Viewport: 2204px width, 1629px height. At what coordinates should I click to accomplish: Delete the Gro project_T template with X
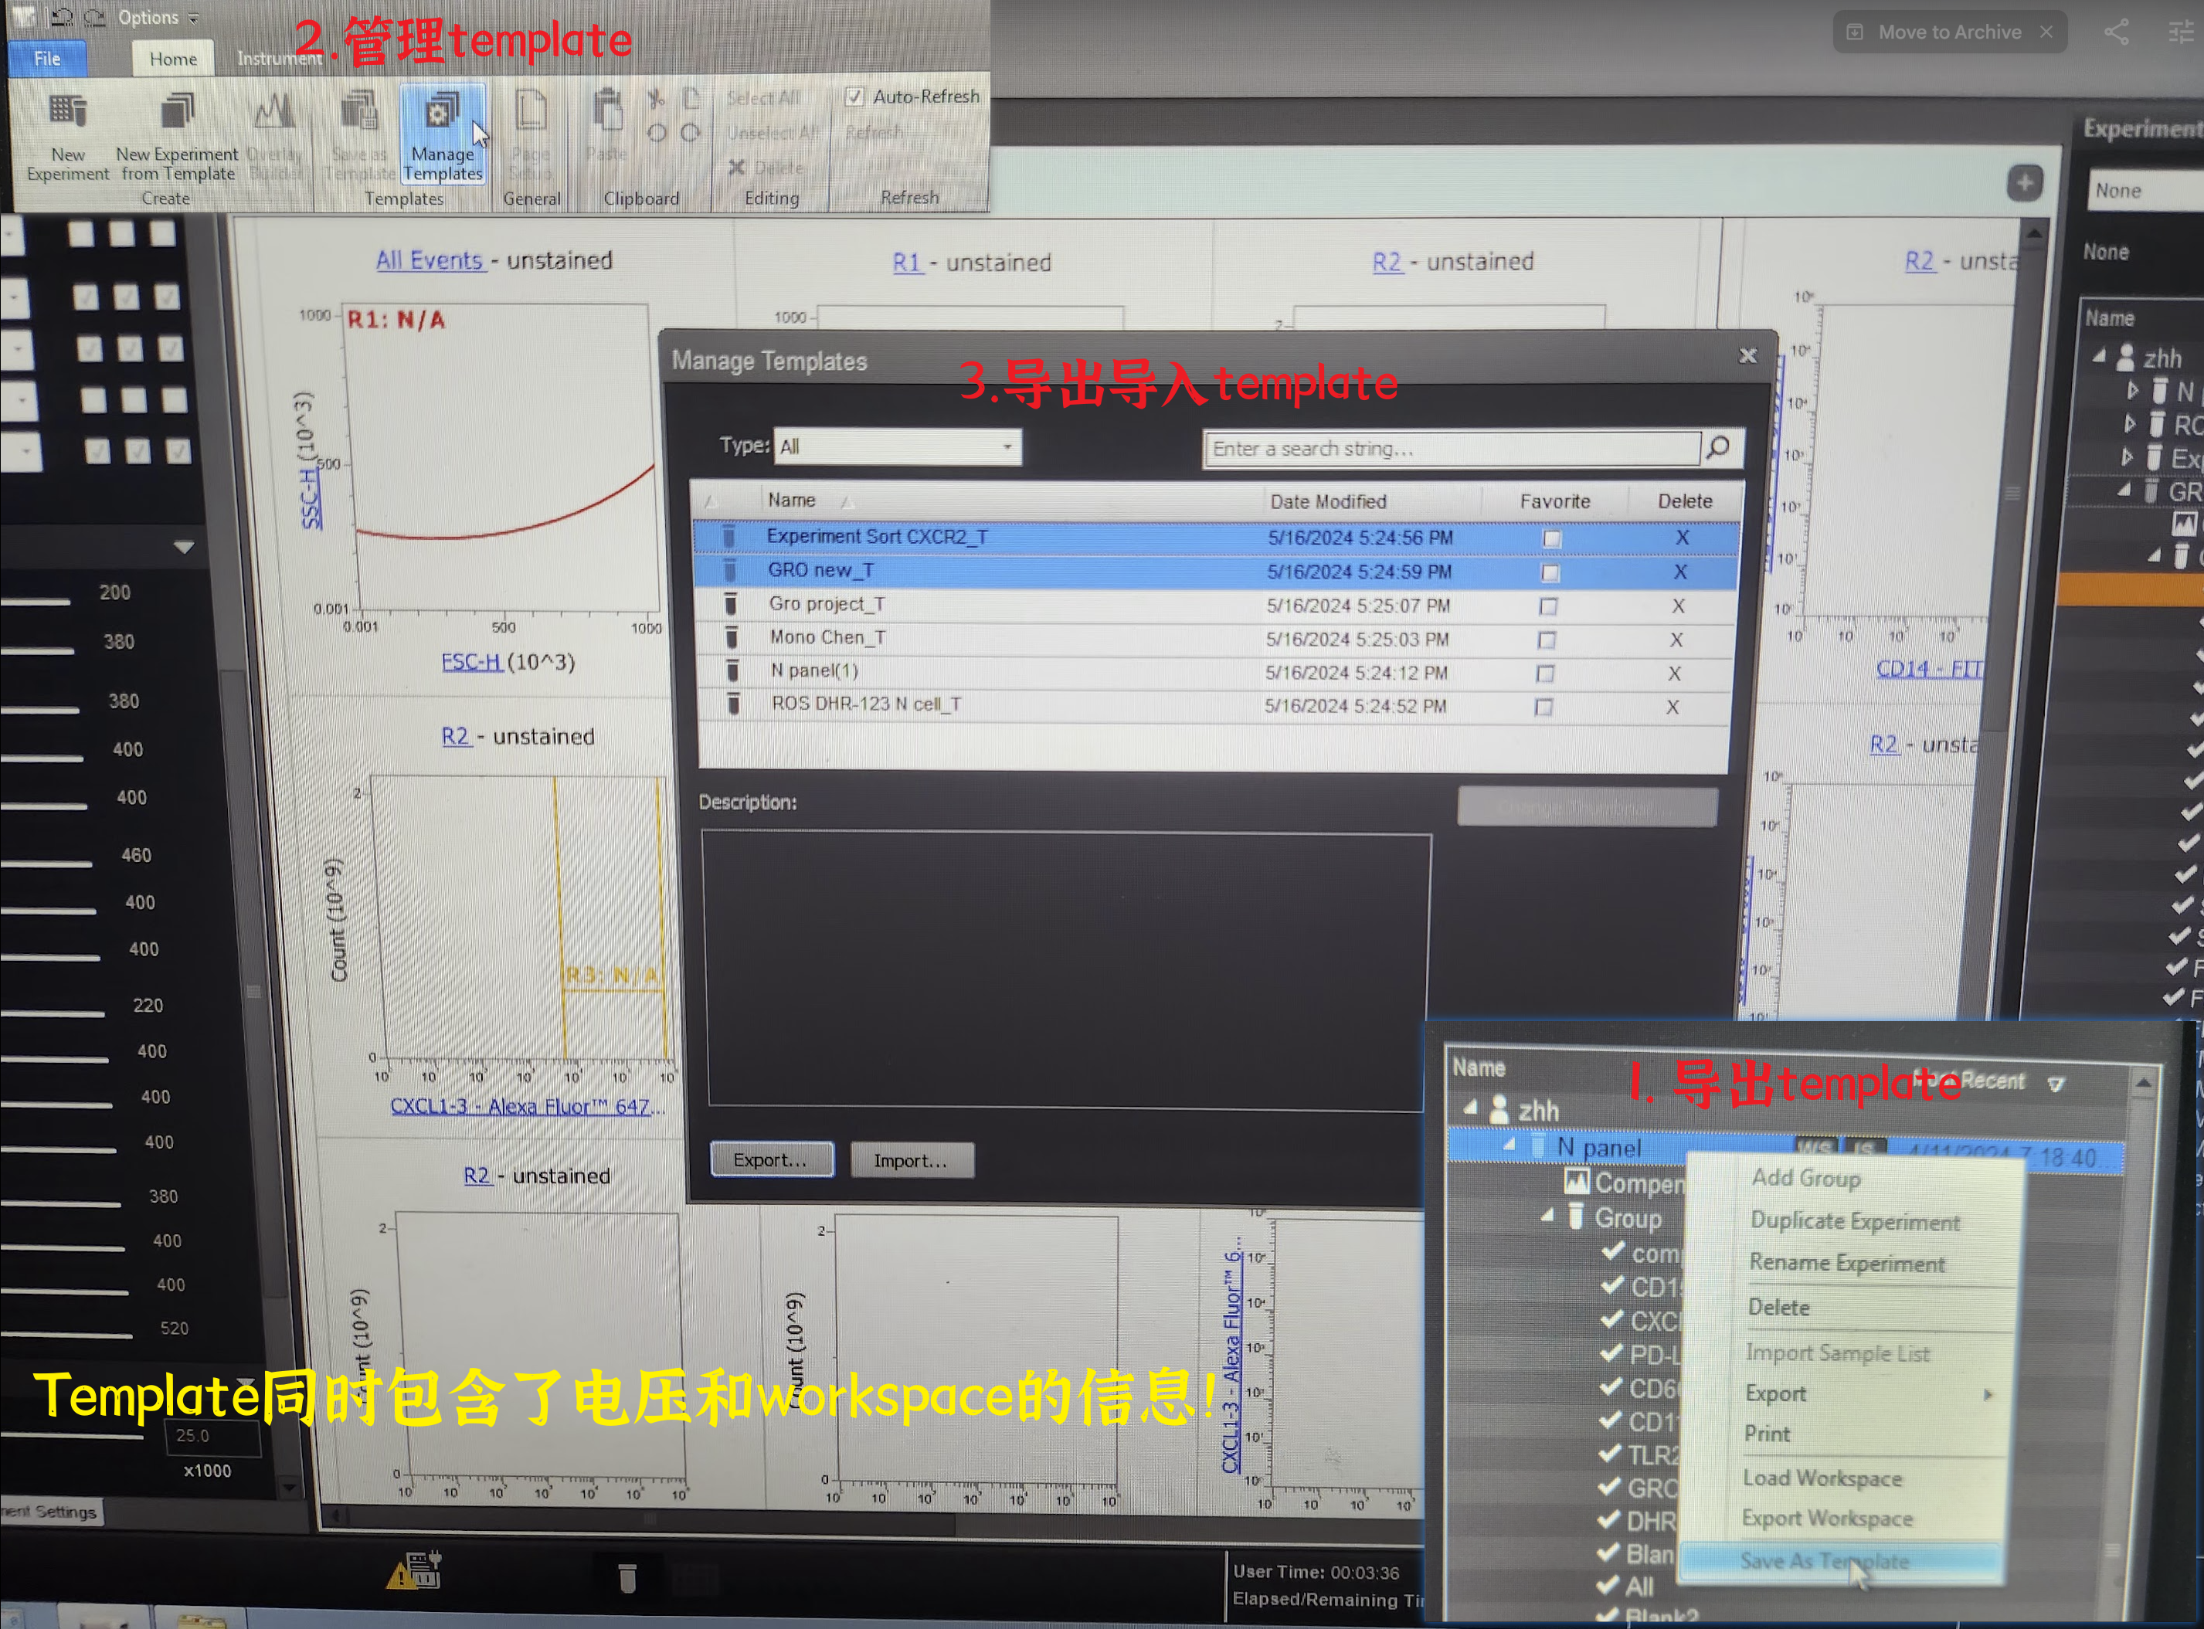tap(1679, 606)
